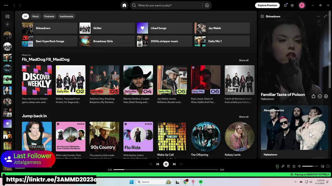This screenshot has height=186, width=332.
Task: Open Liked Songs heart in library sidebar
Action: 8,124
